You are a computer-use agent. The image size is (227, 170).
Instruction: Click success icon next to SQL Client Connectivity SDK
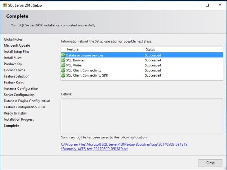pyautogui.click(x=63, y=75)
